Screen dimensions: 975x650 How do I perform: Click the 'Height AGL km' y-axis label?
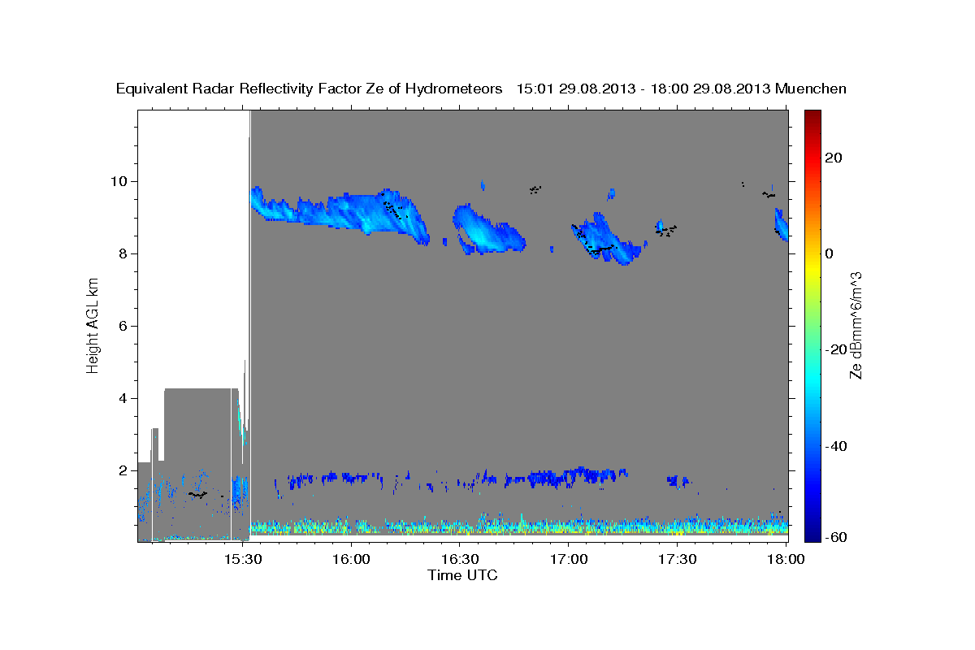coord(93,324)
